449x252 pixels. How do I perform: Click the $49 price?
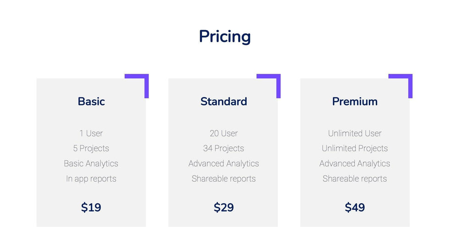tap(355, 208)
